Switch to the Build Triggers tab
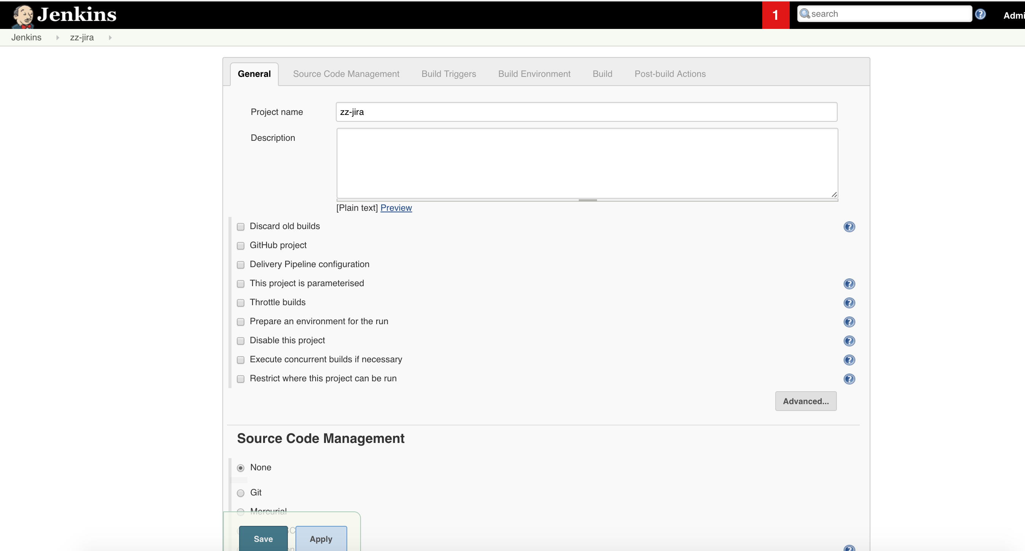Viewport: 1025px width, 551px height. point(449,74)
